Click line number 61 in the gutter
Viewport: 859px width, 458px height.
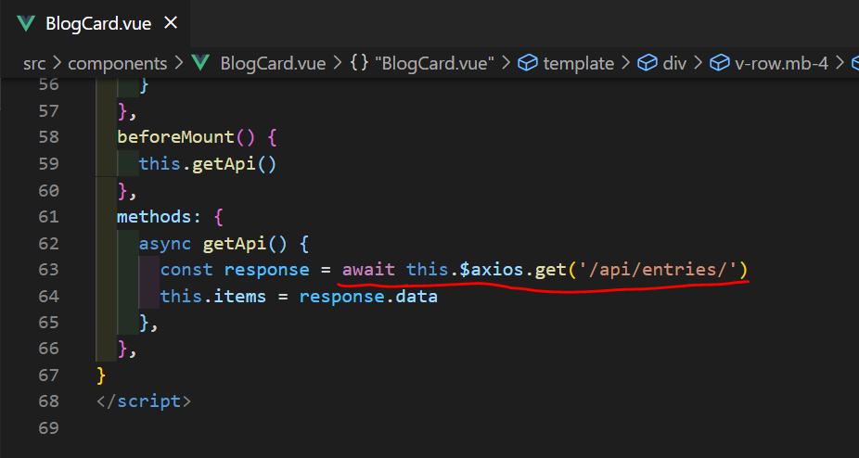(48, 216)
